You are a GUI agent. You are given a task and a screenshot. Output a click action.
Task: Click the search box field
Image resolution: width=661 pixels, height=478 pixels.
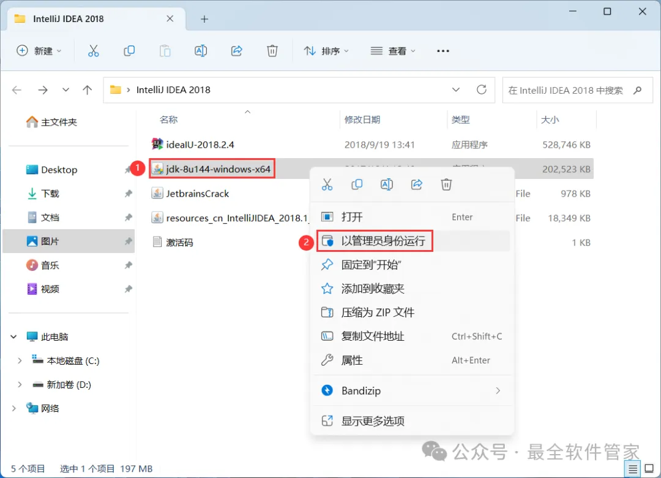point(578,90)
